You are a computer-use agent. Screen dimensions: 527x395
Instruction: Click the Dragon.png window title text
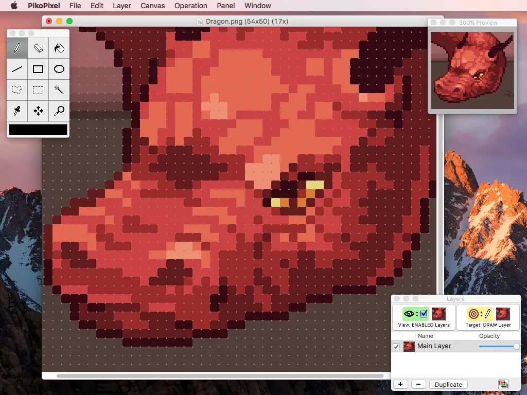coord(247,21)
